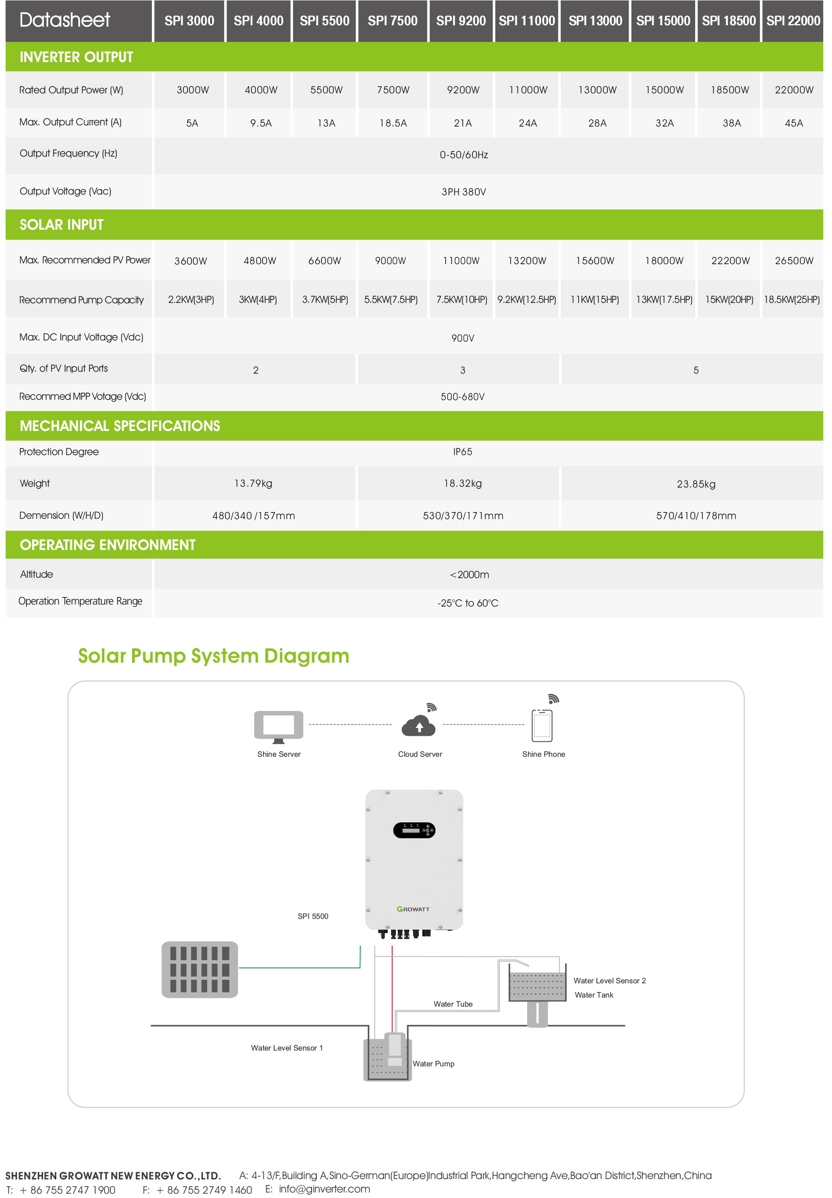Click the Growatt logo on the inverter

(x=413, y=909)
